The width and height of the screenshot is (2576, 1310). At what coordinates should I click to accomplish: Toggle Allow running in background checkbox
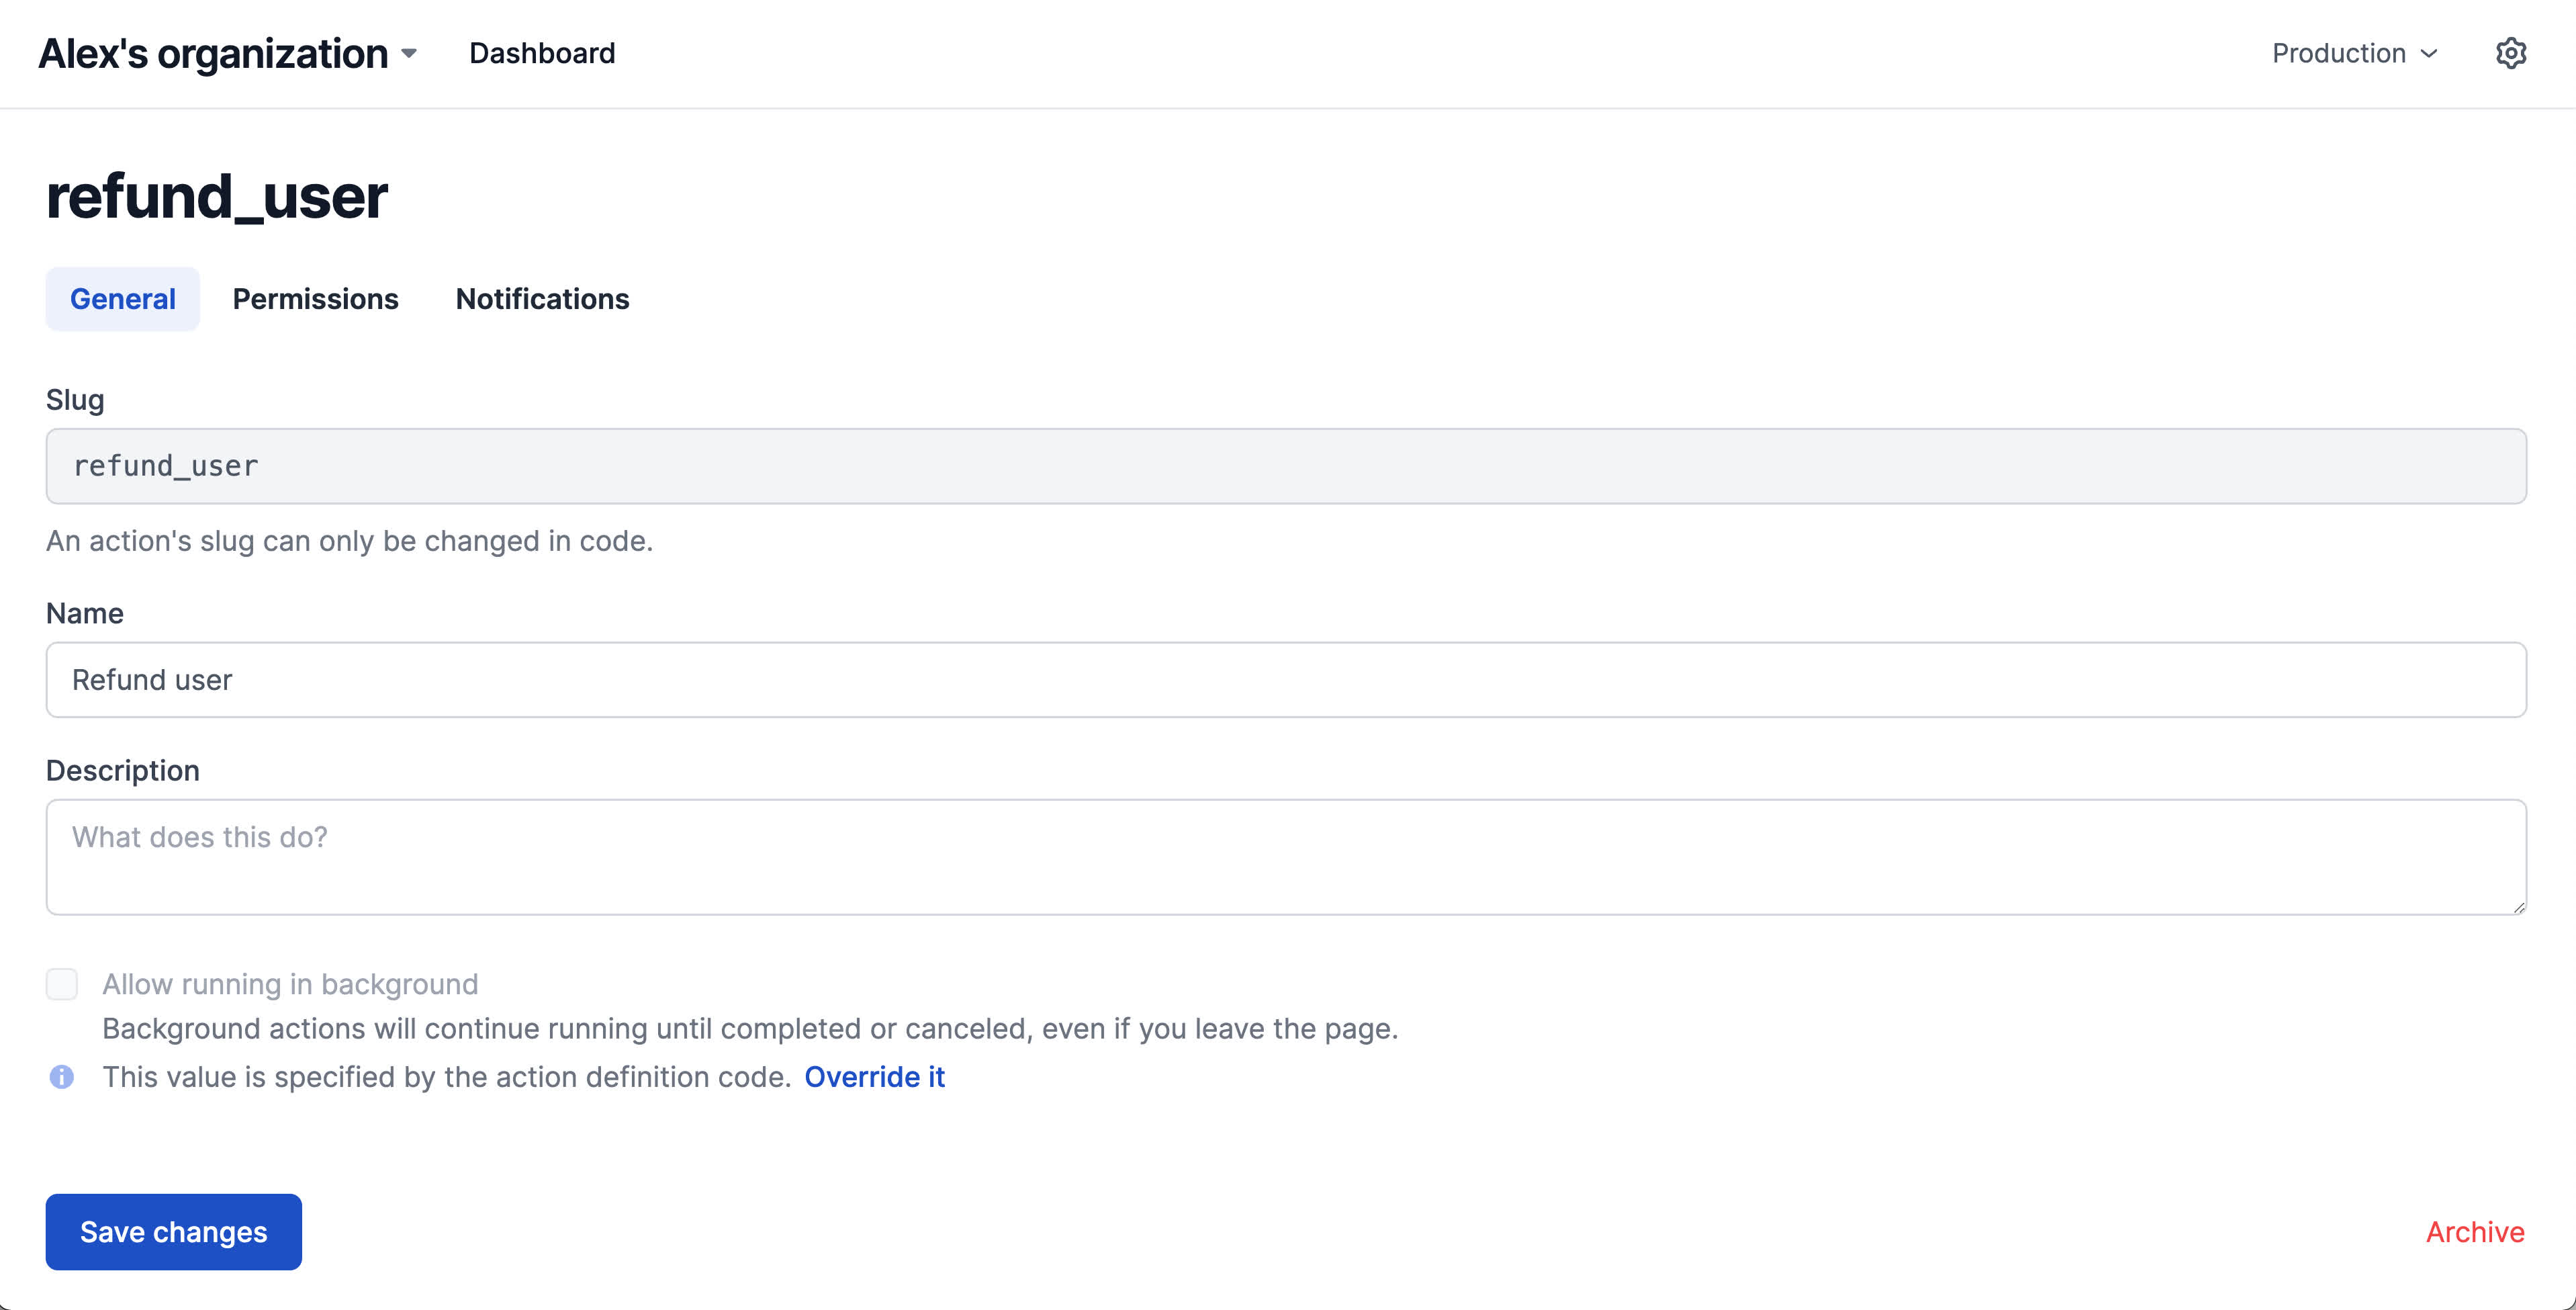tap(62, 984)
